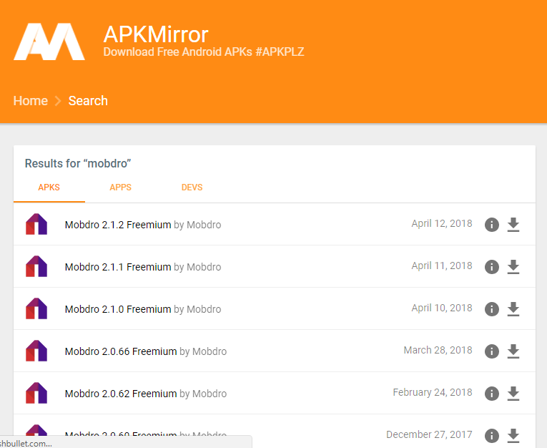Click the February 24, 2018 date
Viewport: 547px width, 448px height.
point(433,392)
